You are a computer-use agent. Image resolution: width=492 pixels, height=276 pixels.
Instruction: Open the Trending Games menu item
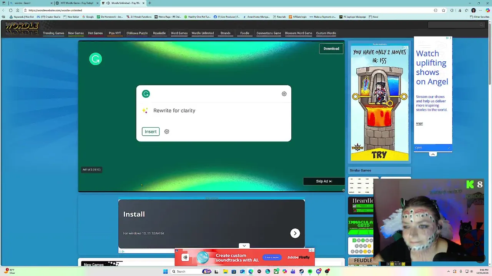click(x=53, y=33)
